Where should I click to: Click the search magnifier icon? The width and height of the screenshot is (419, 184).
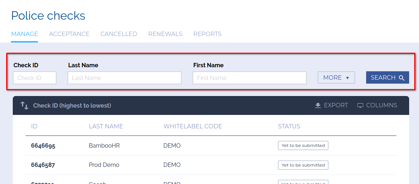coord(401,78)
